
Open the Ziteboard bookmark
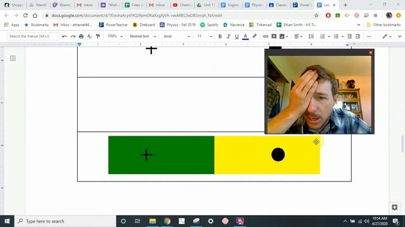[144, 25]
